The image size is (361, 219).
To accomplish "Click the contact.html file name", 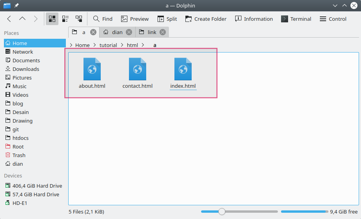I will [138, 86].
